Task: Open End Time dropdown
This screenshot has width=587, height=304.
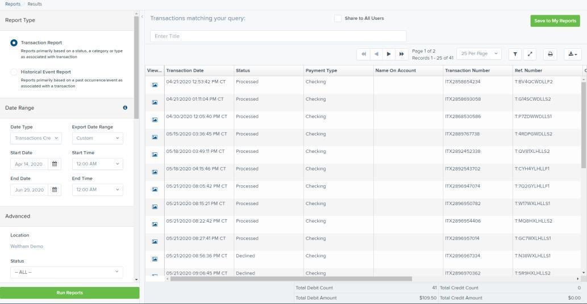Action: pos(97,189)
